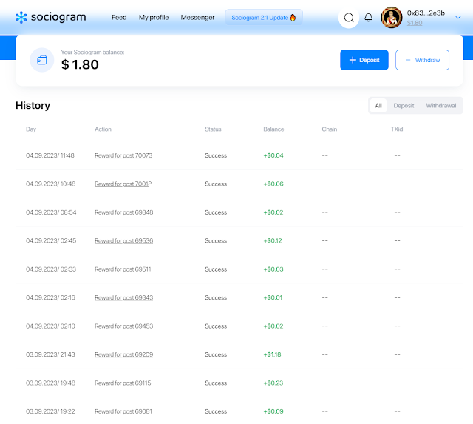Open the reward link dated 04.09.2023/ 10:48

click(123, 184)
